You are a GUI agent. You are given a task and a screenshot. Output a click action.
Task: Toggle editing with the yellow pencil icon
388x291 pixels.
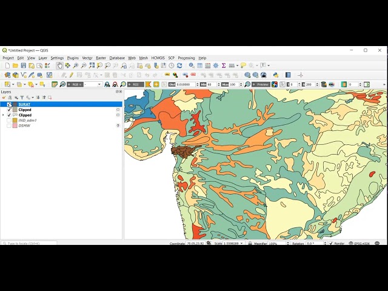pyautogui.click(x=72, y=75)
